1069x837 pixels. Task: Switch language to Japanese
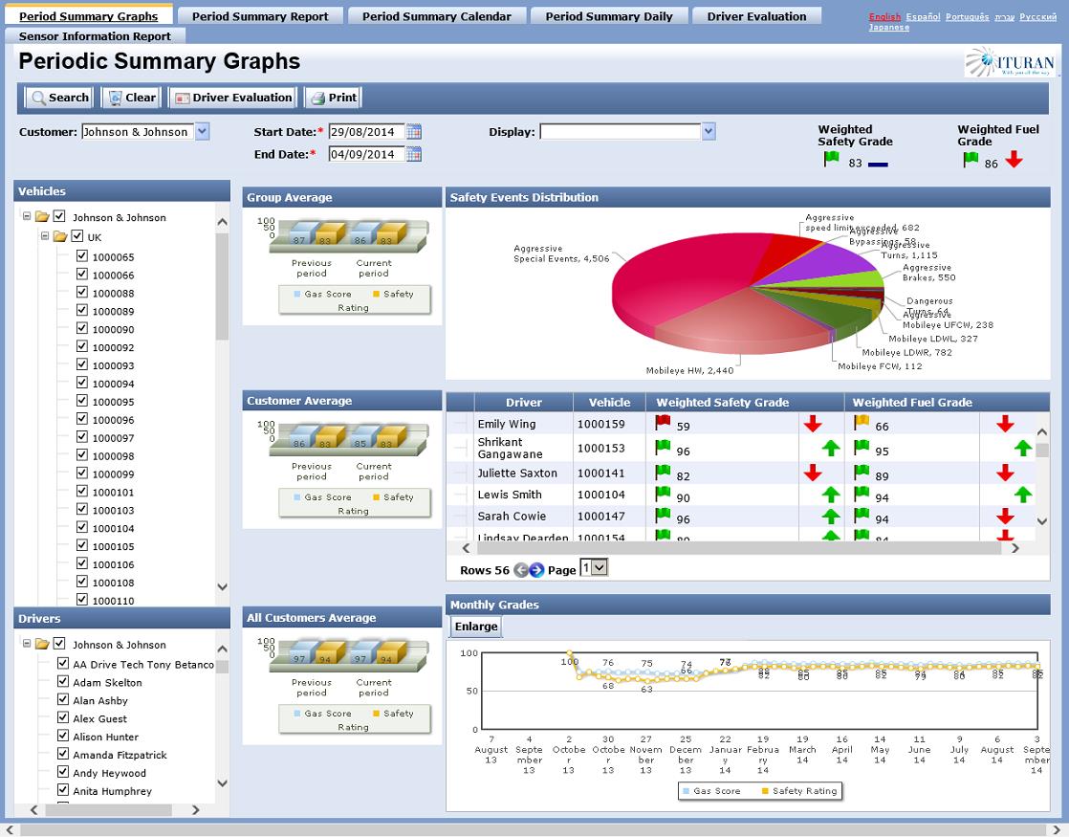pos(889,28)
